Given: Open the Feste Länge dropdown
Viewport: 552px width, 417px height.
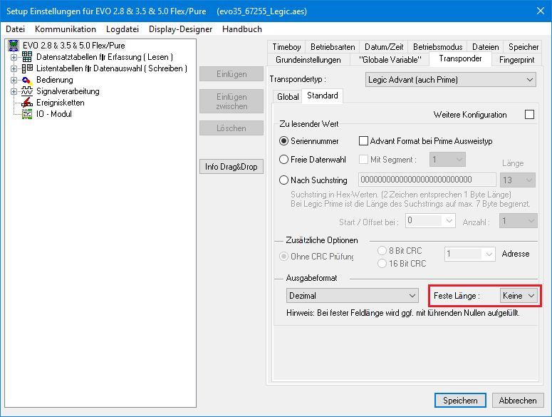Looking at the screenshot, I should point(519,296).
